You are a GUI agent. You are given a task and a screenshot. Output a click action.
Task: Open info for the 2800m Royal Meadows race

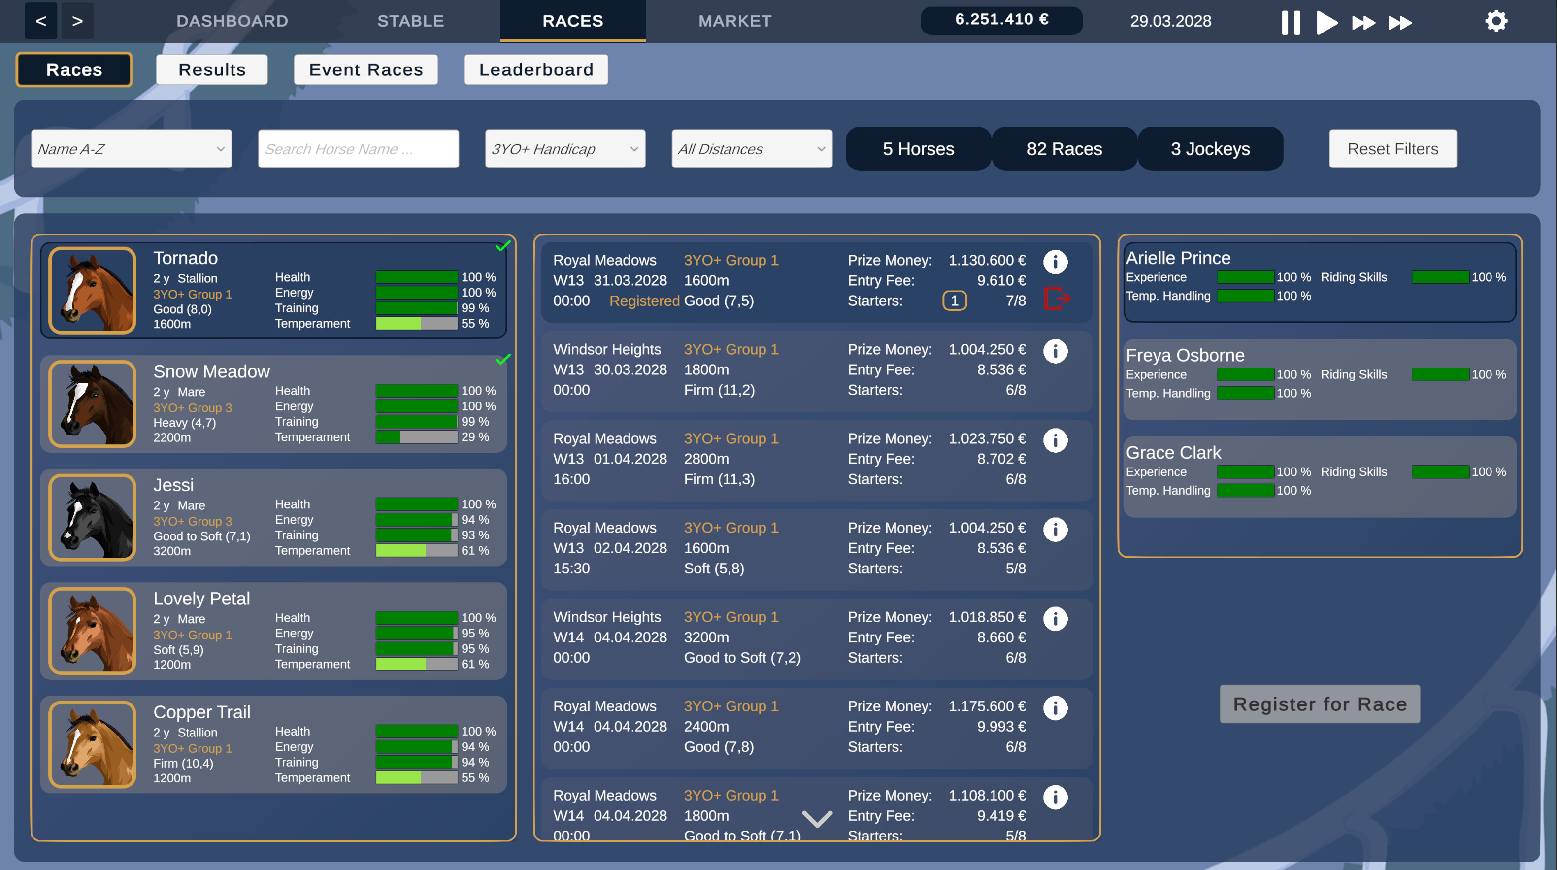[x=1056, y=440]
